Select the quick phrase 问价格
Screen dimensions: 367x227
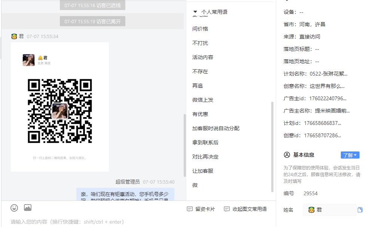(200, 29)
